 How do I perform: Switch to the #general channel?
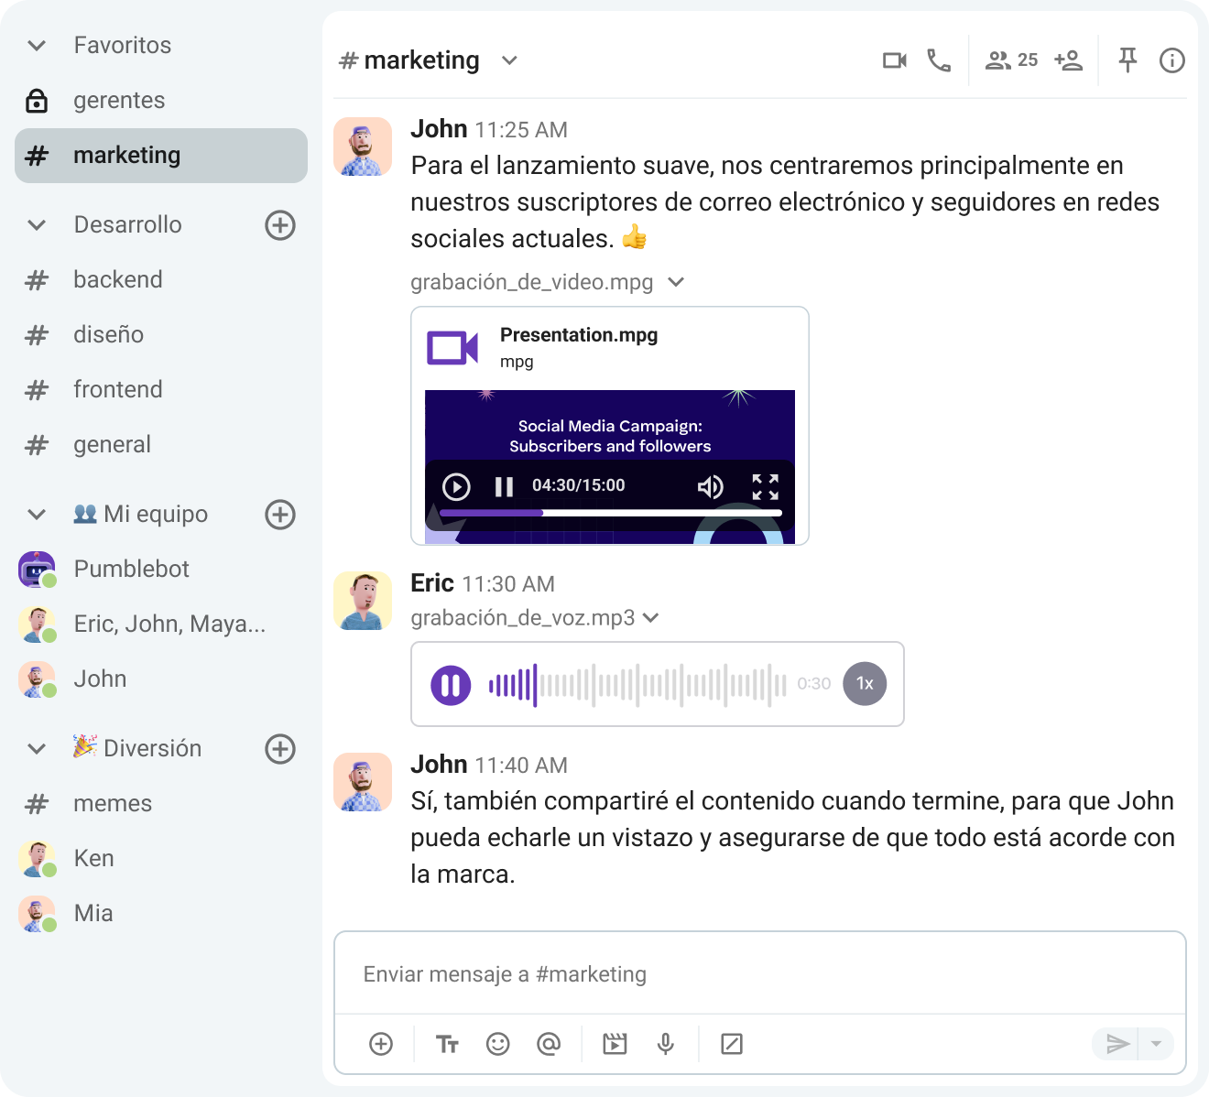112,444
